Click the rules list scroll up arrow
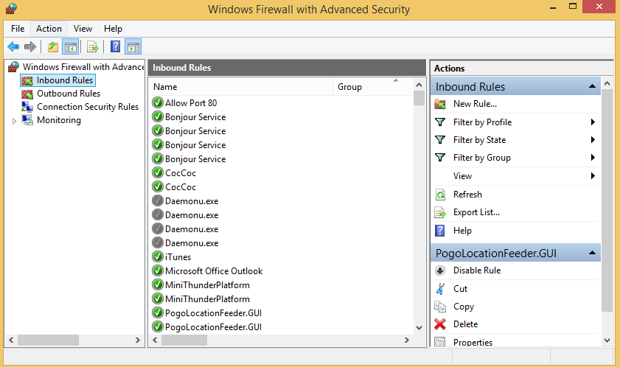This screenshot has width=620, height=367. [x=419, y=85]
